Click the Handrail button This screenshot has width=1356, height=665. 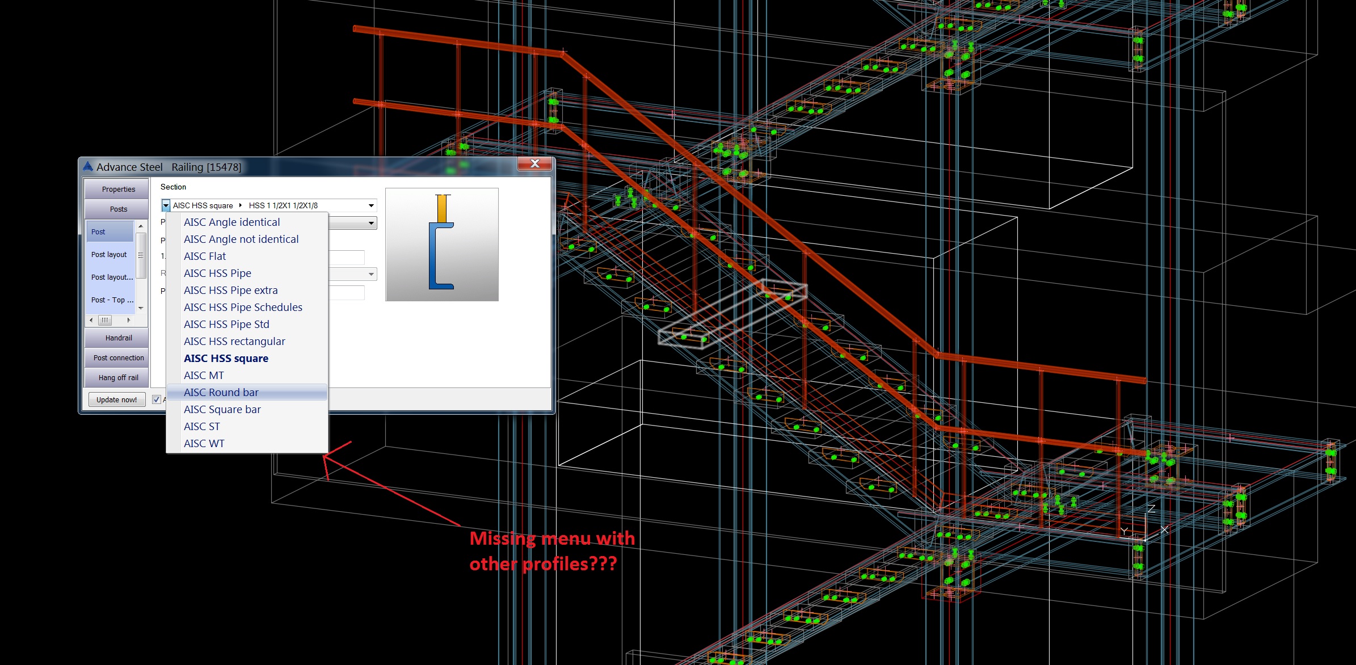(x=116, y=338)
